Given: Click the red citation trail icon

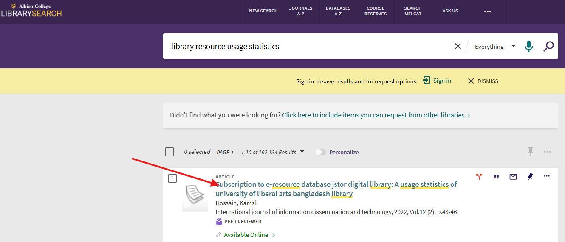Looking at the screenshot, I should [x=479, y=177].
